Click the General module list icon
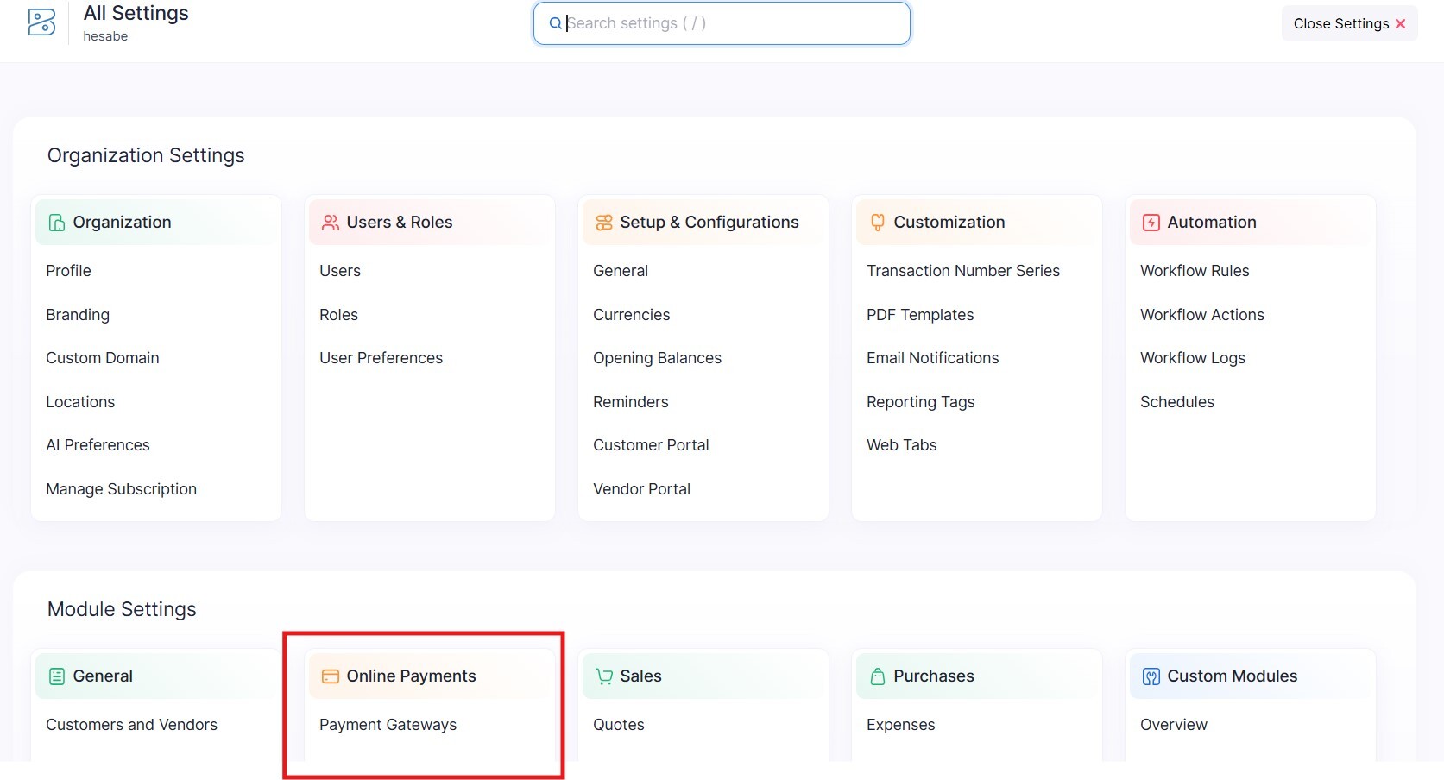The height and width of the screenshot is (780, 1444). pos(57,676)
